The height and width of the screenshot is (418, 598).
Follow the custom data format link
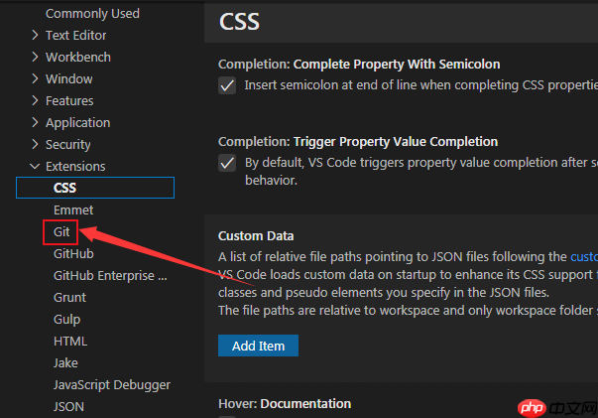click(x=584, y=257)
